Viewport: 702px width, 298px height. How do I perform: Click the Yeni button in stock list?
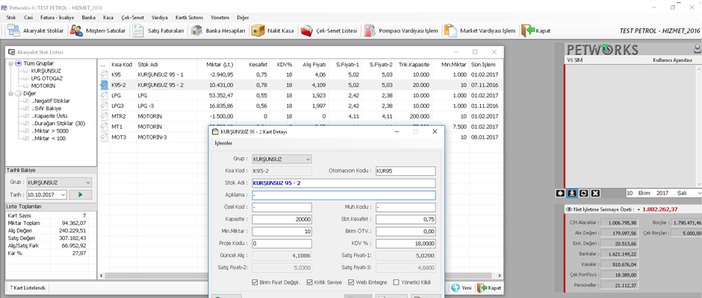462,288
